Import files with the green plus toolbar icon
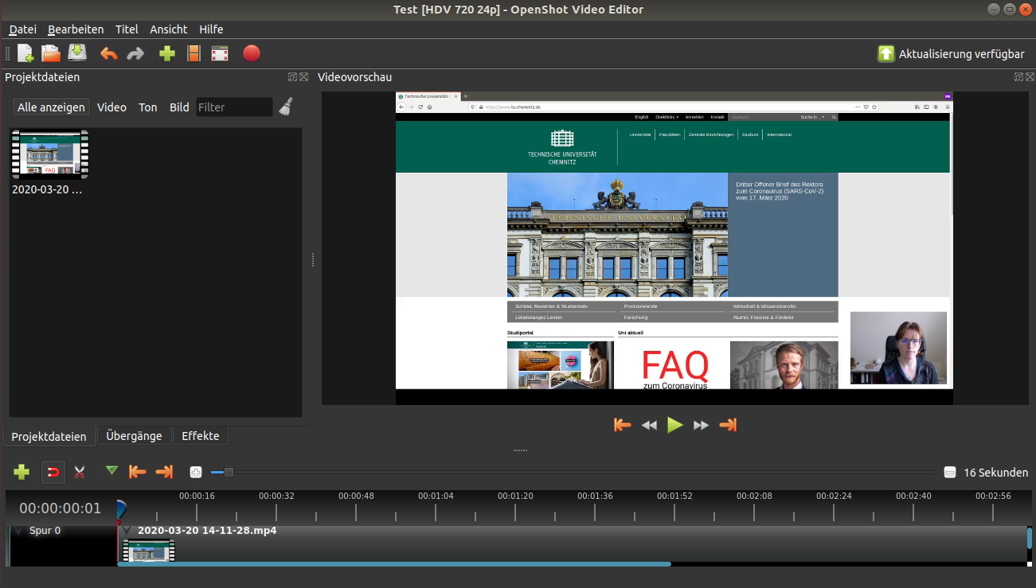 click(x=167, y=53)
